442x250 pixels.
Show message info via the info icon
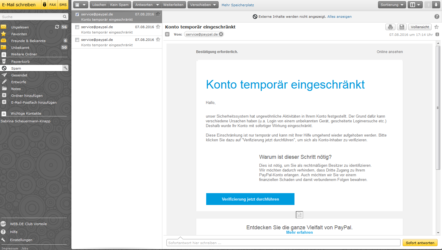[x=437, y=34]
